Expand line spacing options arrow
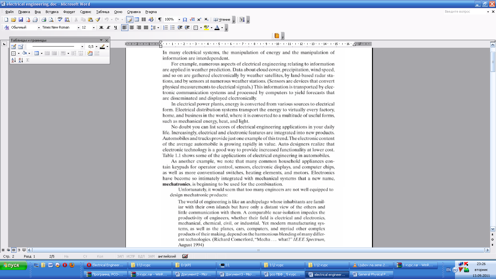496x279 pixels. point(158,28)
